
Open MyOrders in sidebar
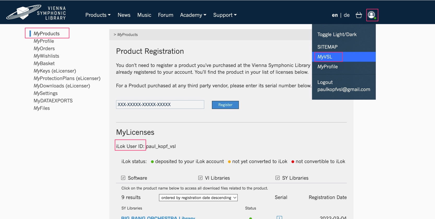[44, 48]
